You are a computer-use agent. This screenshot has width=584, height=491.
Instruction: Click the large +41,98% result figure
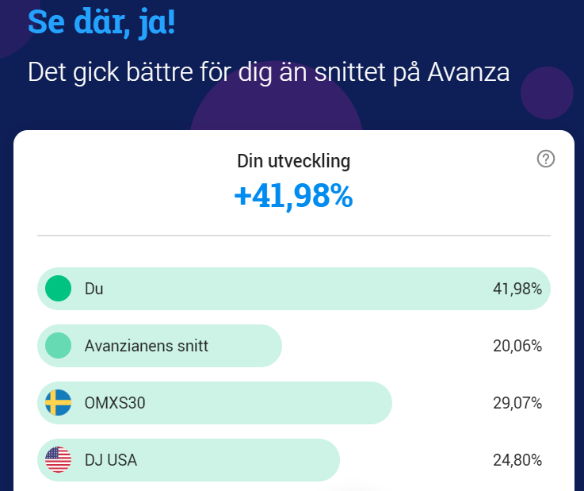coord(293,196)
